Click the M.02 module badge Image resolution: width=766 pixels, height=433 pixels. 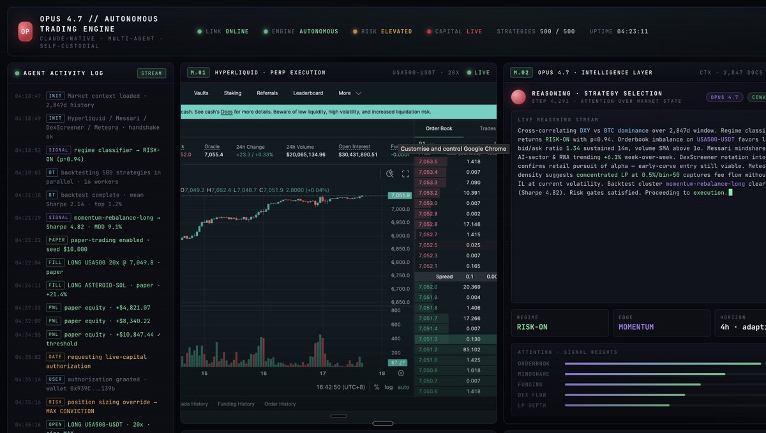pyautogui.click(x=521, y=73)
